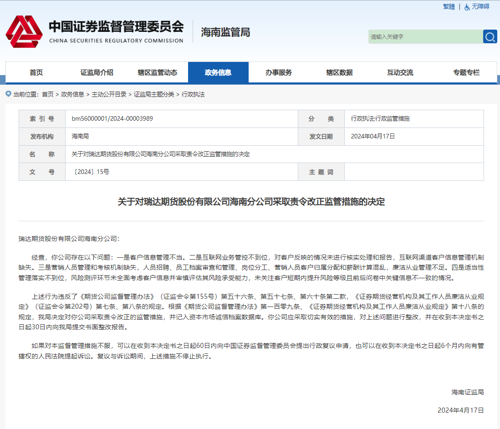Click the paragraph starting with 如果对本监督管理措施不服
Viewport: 500px width, 429px height.
(x=251, y=351)
